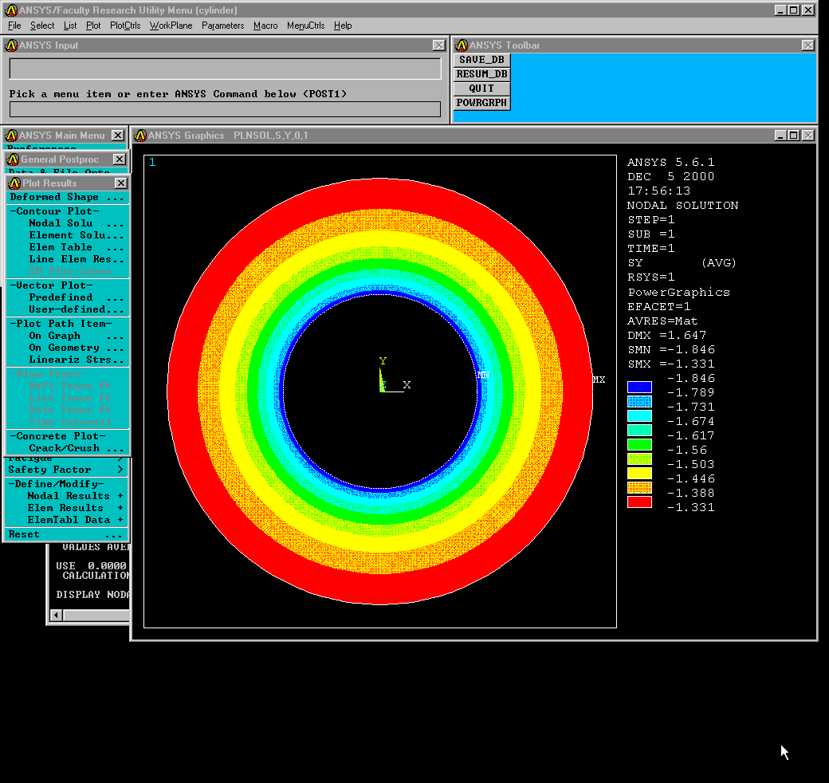Open the File menu
Viewport: 829px width, 783px height.
tap(15, 26)
